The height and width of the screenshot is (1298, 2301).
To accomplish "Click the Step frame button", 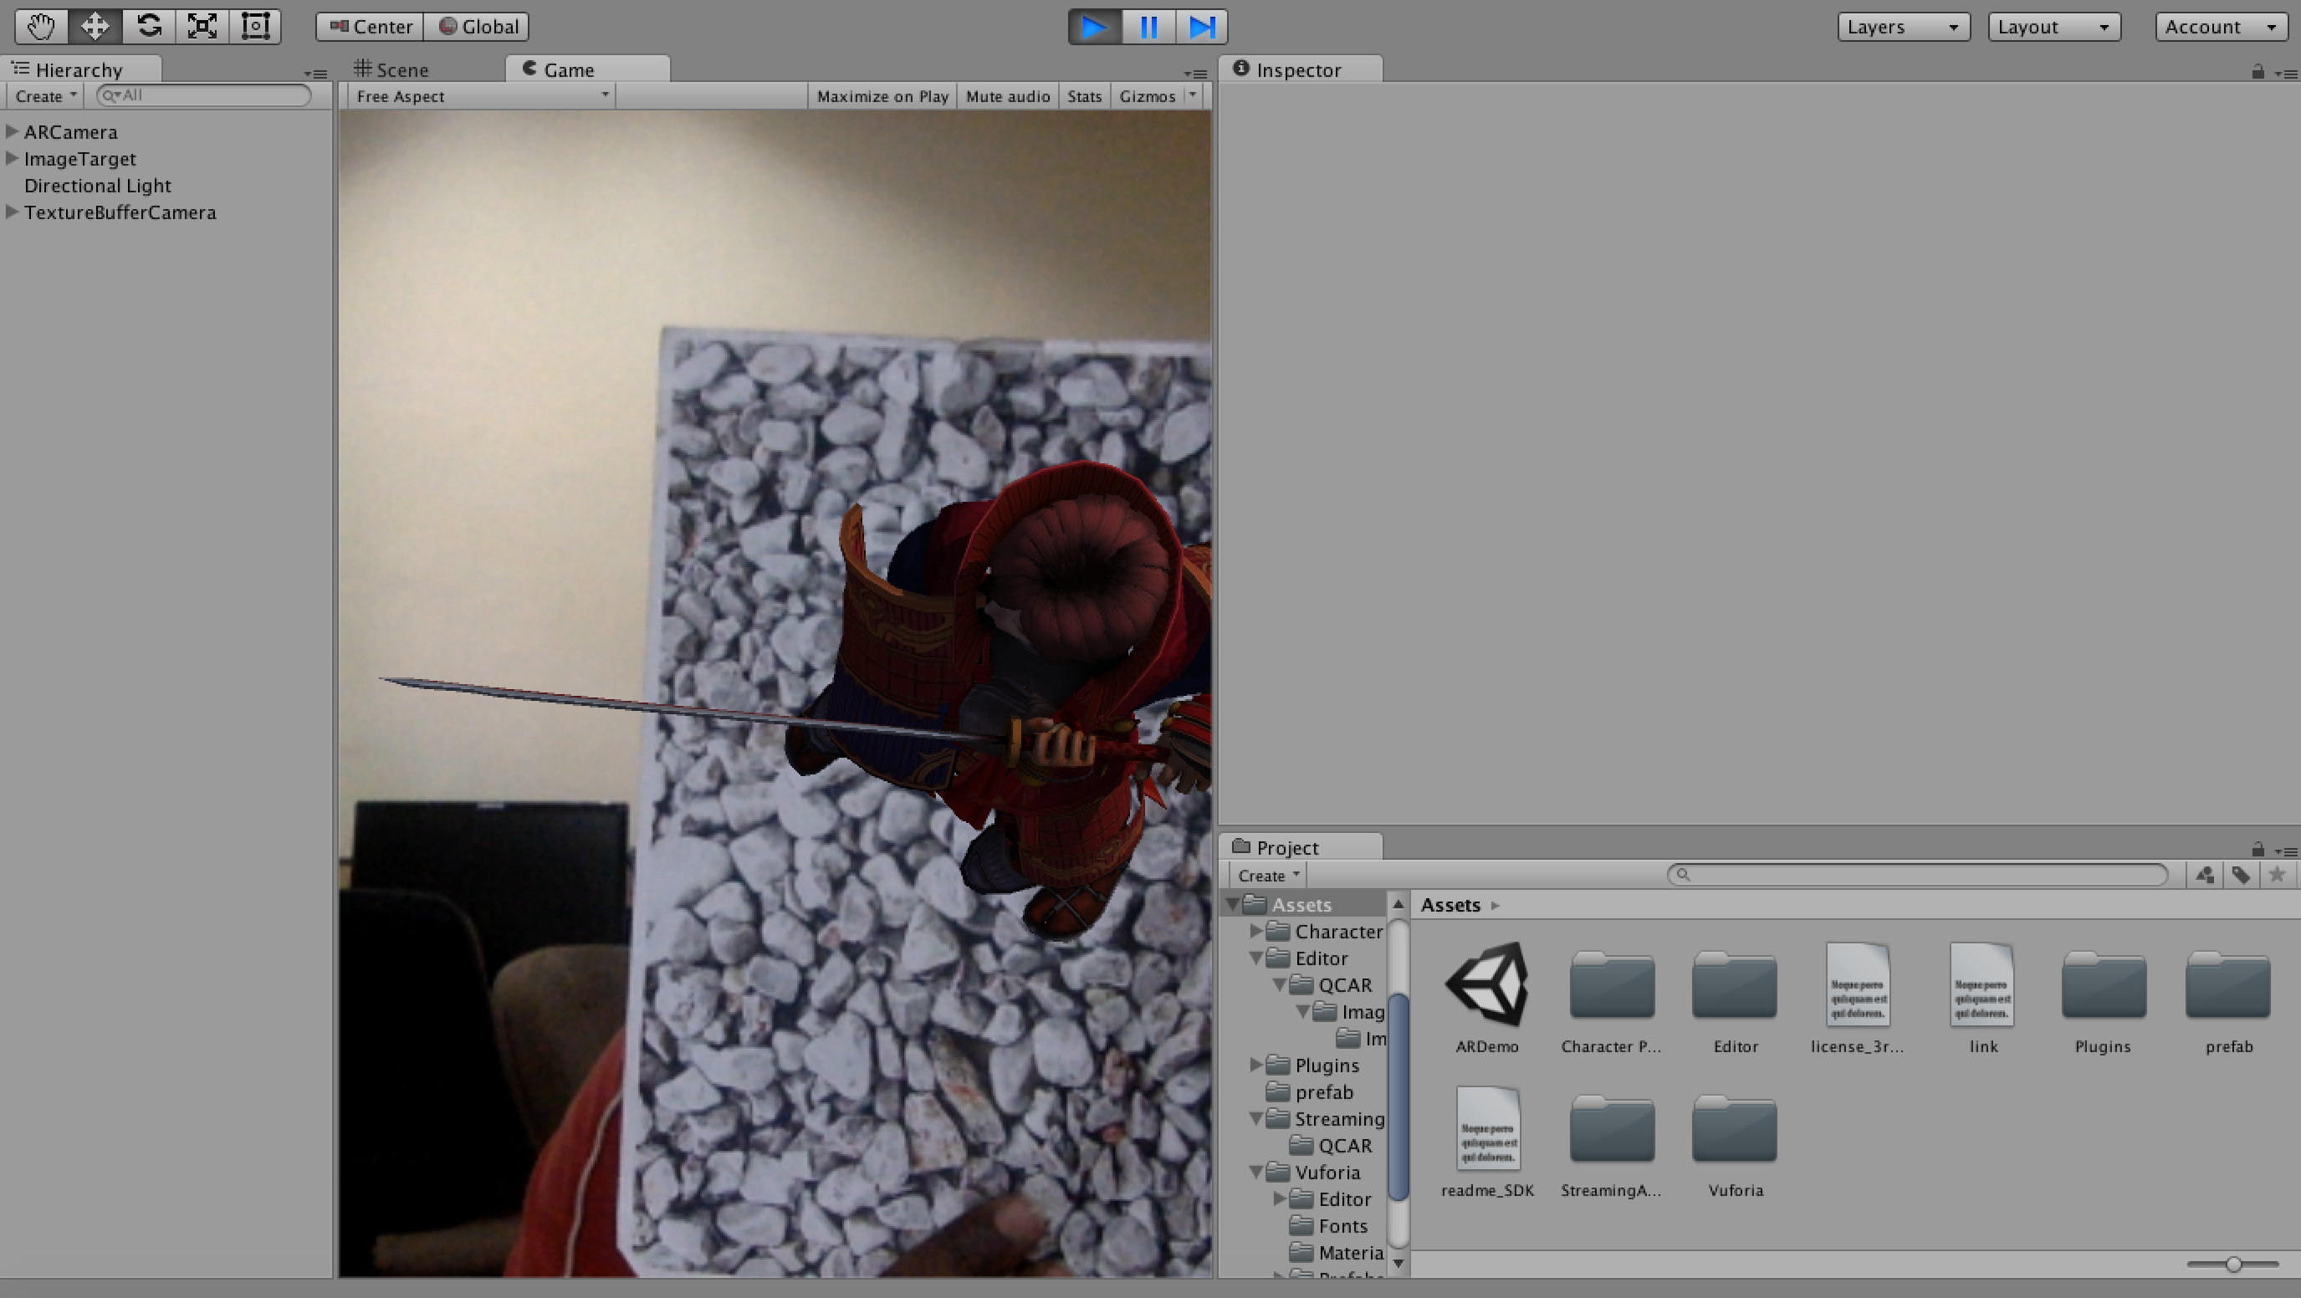I will click(x=1201, y=27).
